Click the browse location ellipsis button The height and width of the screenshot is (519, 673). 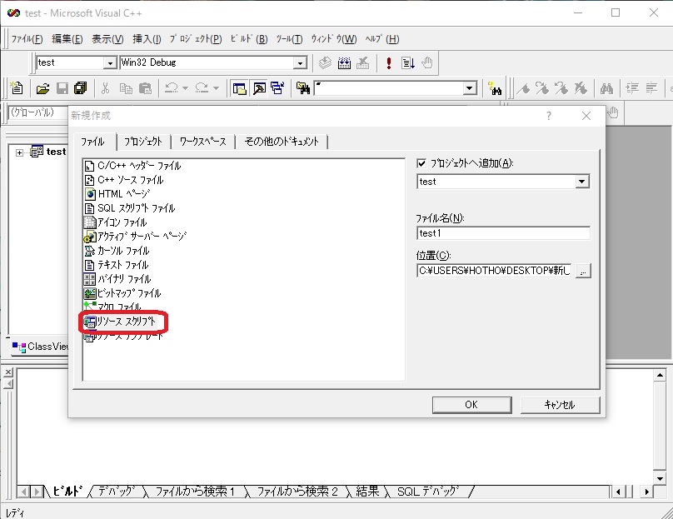pos(583,271)
